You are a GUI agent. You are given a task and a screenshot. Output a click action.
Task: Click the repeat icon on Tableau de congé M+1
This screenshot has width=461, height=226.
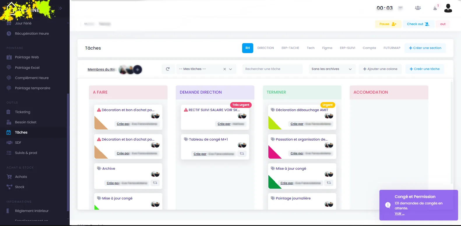[x=242, y=154]
